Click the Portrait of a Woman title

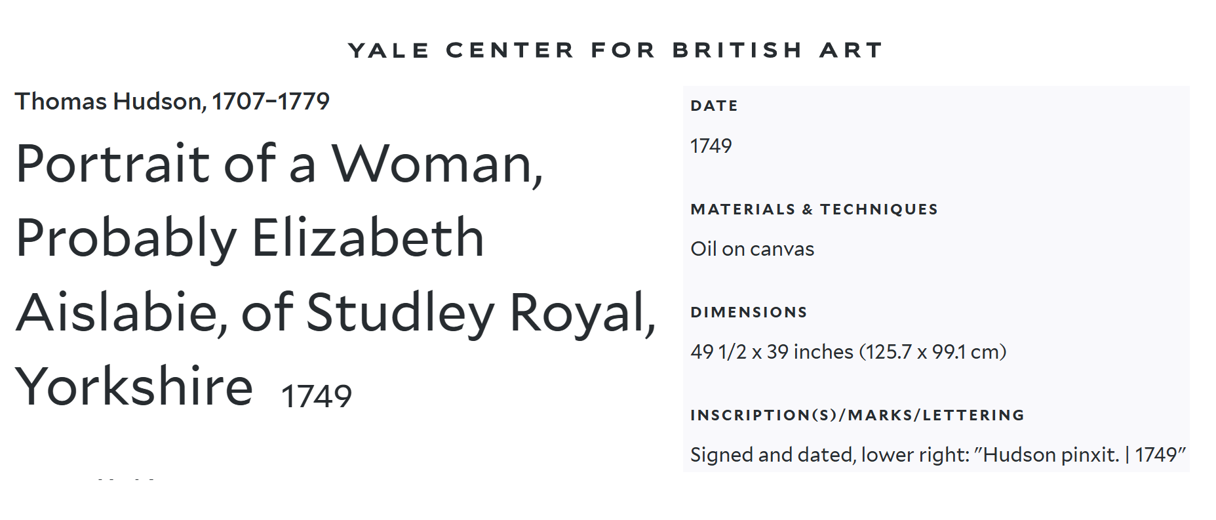tap(279, 164)
